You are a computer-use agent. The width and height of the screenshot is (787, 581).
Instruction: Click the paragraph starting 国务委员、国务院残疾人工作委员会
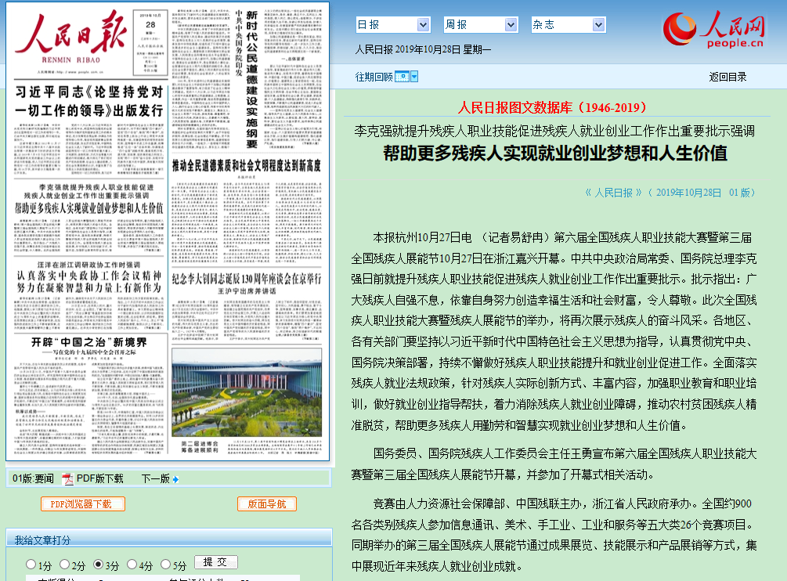(554, 464)
